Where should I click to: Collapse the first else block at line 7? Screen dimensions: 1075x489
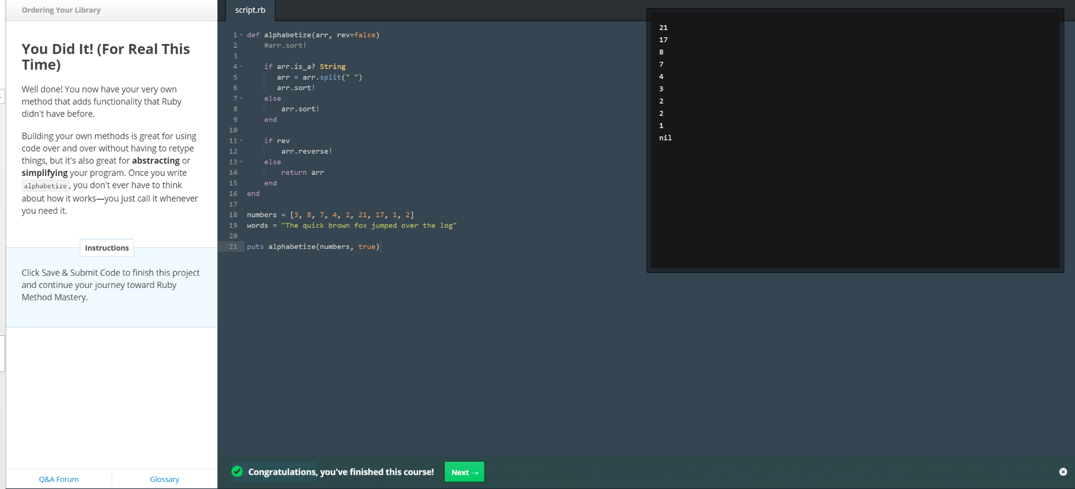click(x=241, y=99)
